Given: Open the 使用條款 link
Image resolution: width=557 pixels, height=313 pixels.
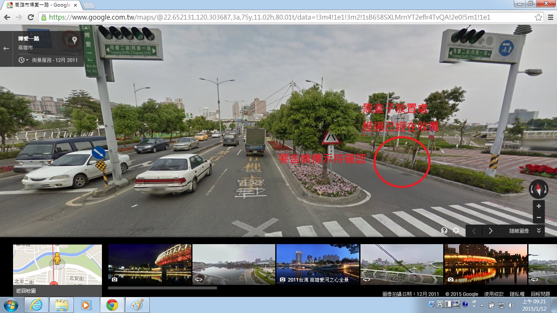Looking at the screenshot, I should 494,294.
